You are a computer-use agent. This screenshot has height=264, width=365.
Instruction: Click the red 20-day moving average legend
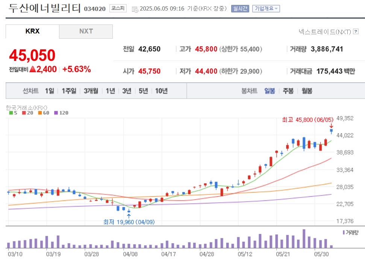point(28,113)
